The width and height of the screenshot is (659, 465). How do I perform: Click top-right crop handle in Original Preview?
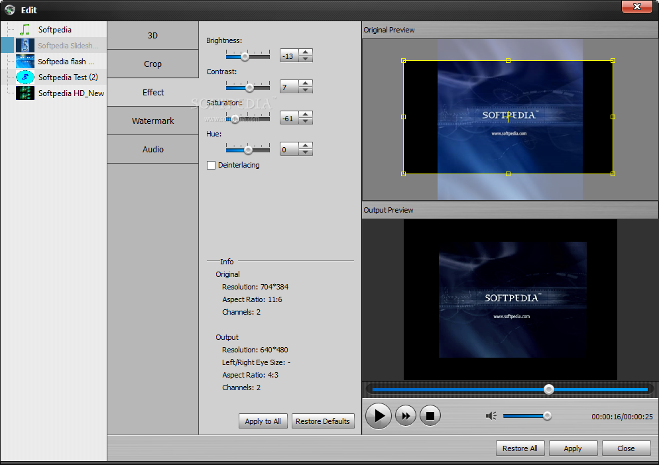[x=613, y=60]
